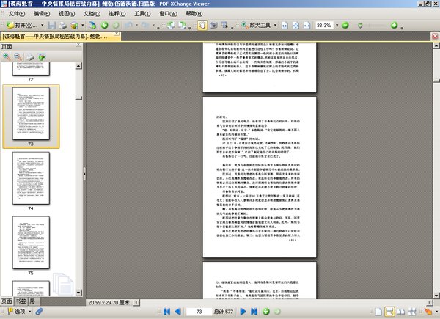Open the 注释(C) menu
Viewport: 440px width, 319px height.
pyautogui.click(x=117, y=13)
